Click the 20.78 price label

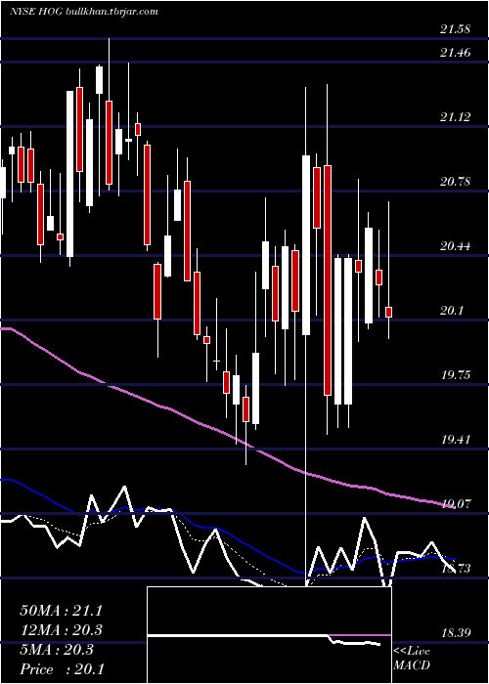pyautogui.click(x=456, y=182)
